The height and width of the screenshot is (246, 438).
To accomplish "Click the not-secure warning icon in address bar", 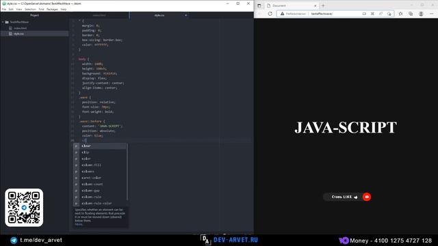I will [282, 14].
